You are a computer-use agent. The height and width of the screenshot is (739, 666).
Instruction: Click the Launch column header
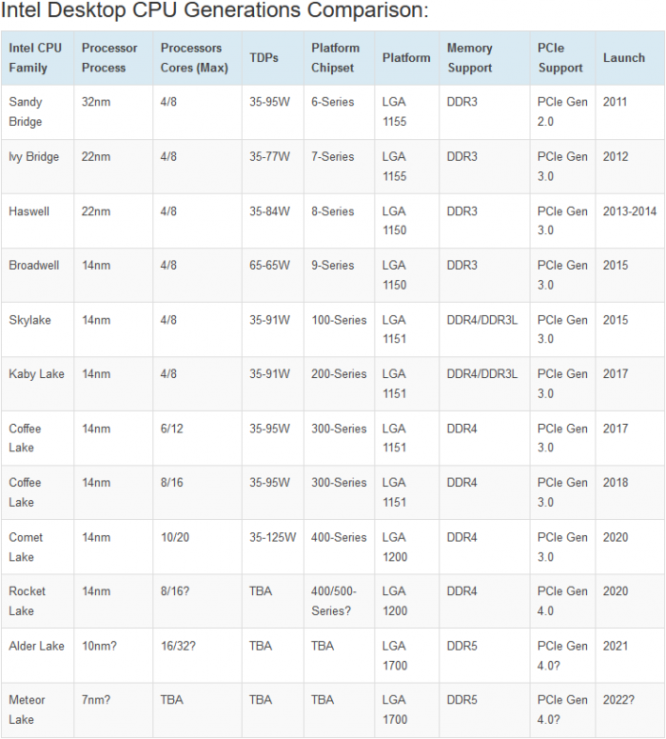click(624, 58)
